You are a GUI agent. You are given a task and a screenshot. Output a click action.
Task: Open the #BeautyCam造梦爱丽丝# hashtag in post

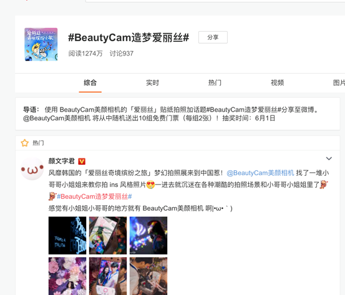(94, 196)
